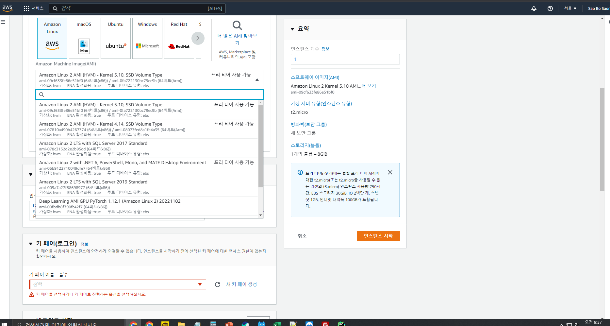610x326 pixels.
Task: Click the 더 보기 link in summary
Action: 369,86
